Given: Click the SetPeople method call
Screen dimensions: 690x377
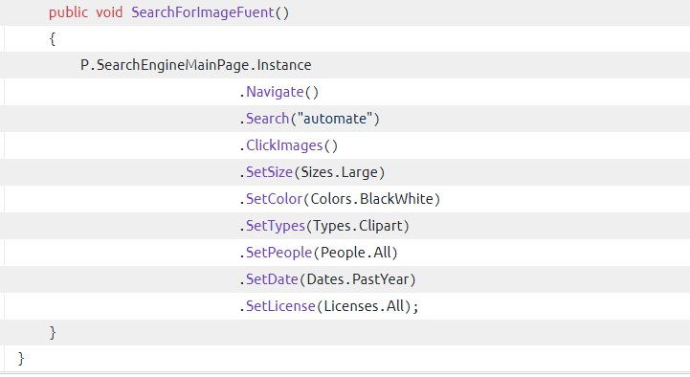Looking at the screenshot, I should 278,253.
